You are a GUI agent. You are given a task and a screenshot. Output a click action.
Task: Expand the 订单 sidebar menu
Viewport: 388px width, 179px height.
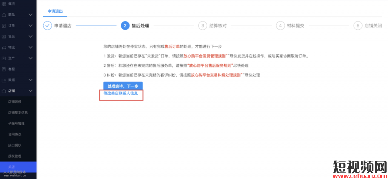point(30,25)
